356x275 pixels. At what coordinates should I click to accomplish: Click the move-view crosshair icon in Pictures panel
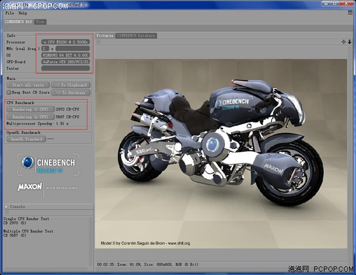coord(343,42)
